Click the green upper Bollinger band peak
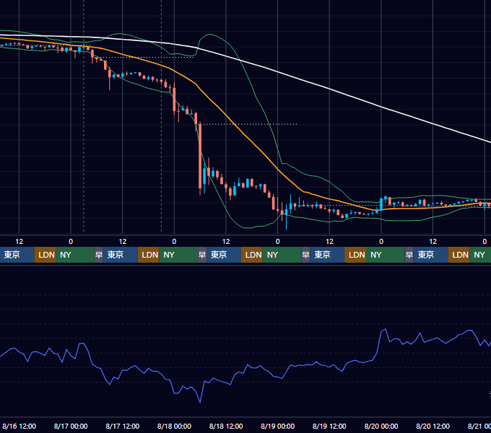Viewport: 491px width, 433px height. [210, 35]
